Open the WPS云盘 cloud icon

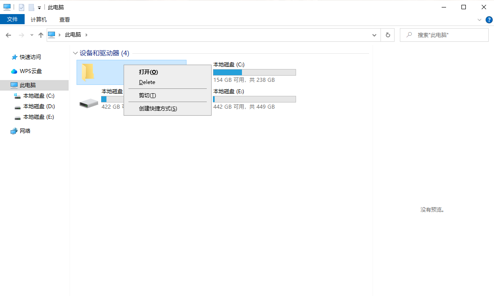(14, 71)
